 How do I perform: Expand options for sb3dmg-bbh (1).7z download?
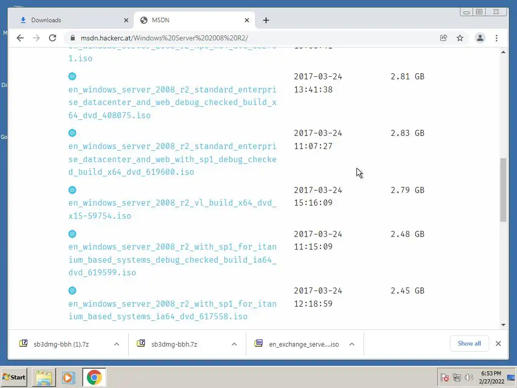[x=117, y=344]
